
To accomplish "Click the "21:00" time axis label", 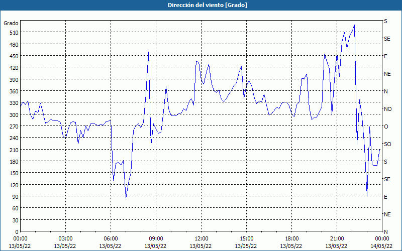I will click(x=337, y=239).
